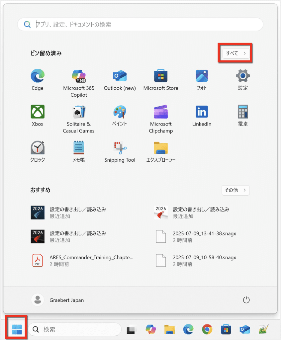
Task: Launch the Xbox app
Action: (38, 116)
